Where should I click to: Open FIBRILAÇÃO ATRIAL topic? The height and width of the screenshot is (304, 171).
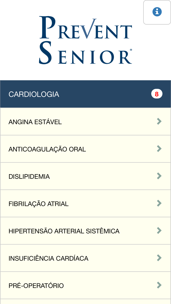tap(85, 204)
